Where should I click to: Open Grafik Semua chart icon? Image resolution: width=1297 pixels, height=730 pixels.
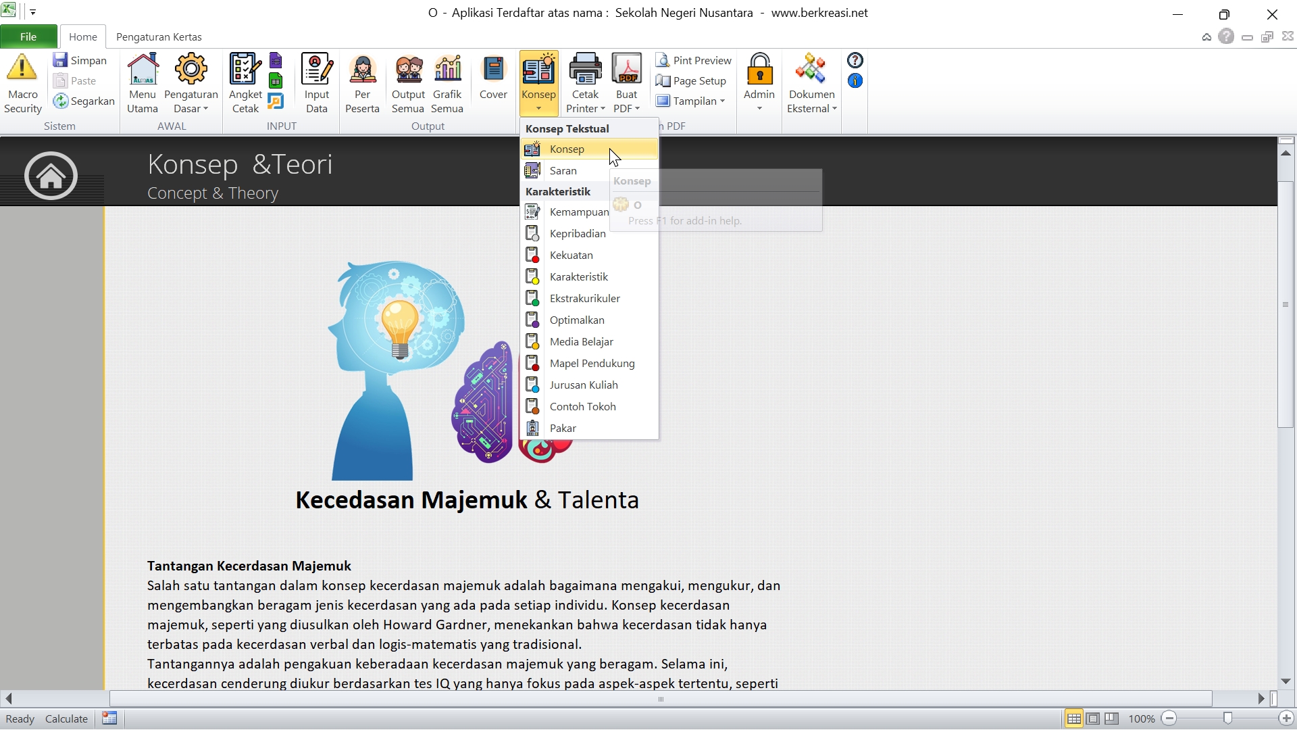pyautogui.click(x=447, y=68)
